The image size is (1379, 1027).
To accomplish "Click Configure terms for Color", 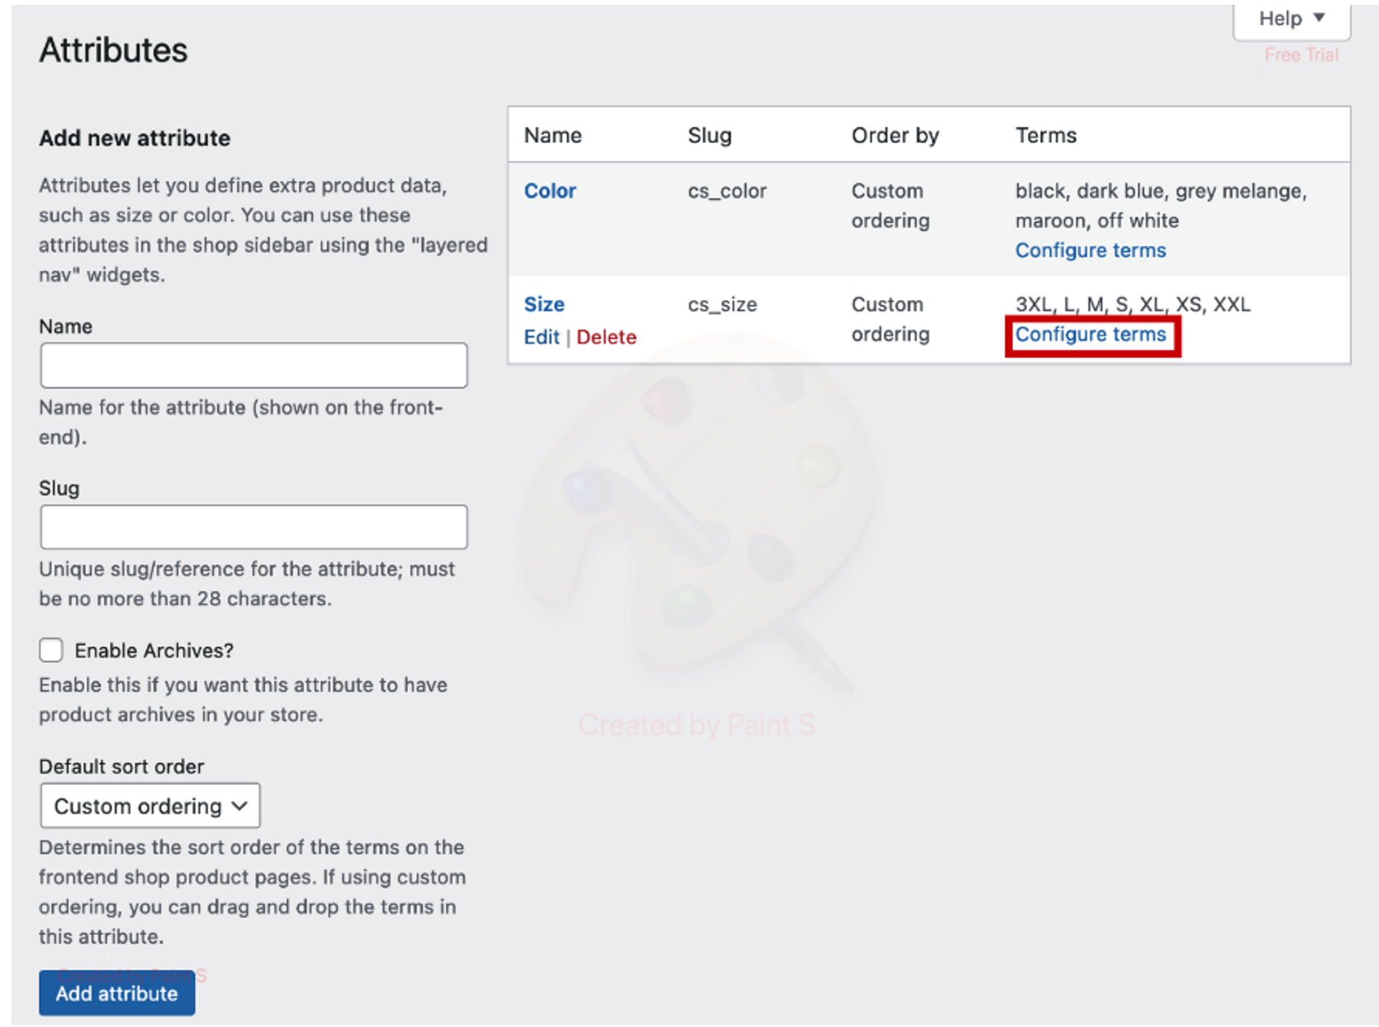I will [1090, 250].
